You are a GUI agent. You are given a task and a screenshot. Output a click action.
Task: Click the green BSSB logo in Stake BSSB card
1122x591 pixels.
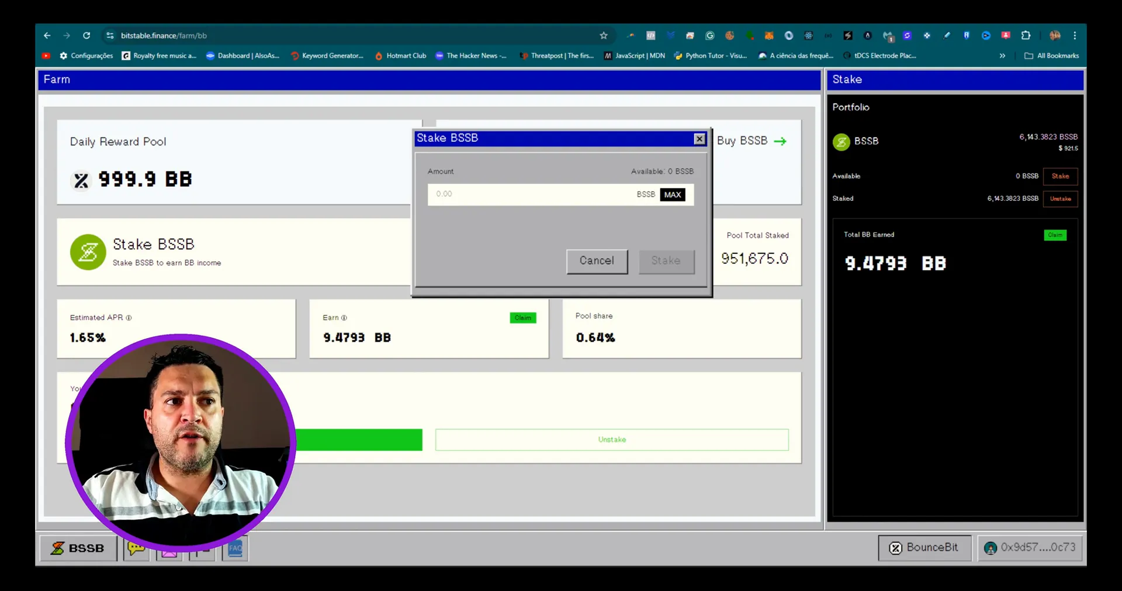click(x=88, y=252)
